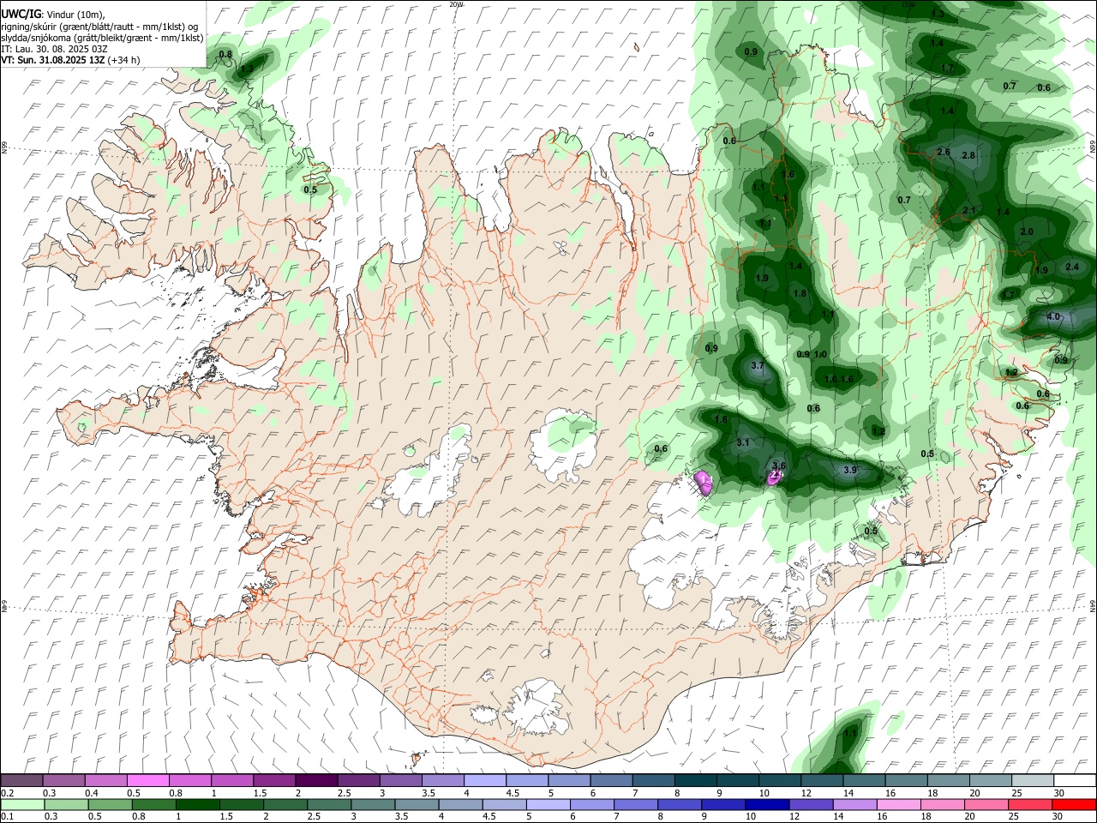Click the 3.9 precipitation value on the map

(x=849, y=470)
